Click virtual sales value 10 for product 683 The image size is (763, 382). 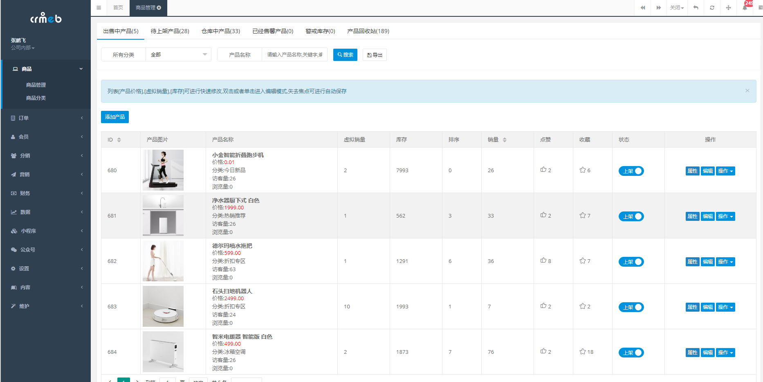pyautogui.click(x=347, y=307)
